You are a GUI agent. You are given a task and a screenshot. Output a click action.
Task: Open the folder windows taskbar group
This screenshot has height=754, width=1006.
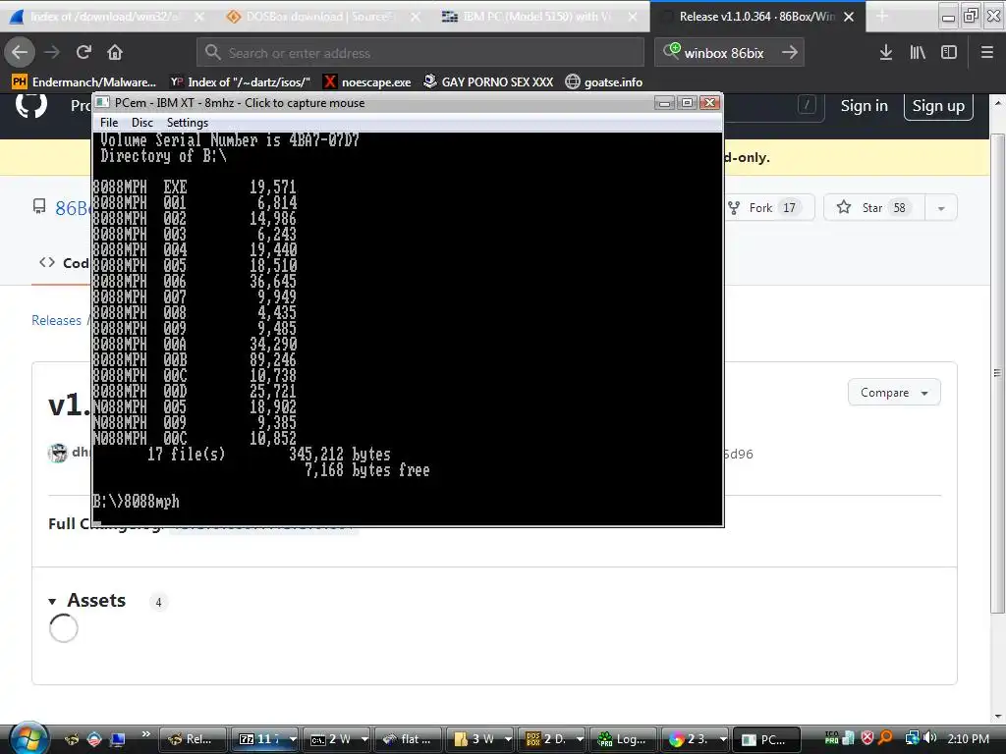pos(479,739)
